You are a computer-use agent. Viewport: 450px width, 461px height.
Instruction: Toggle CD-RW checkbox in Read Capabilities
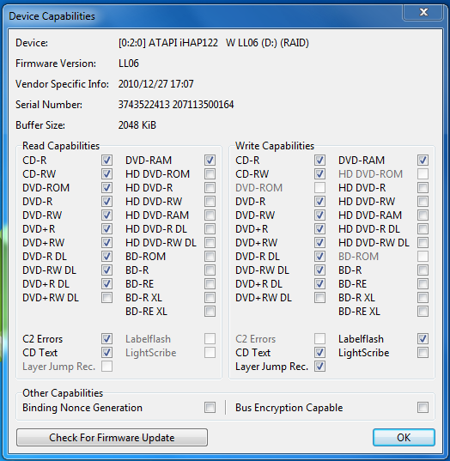tap(106, 174)
